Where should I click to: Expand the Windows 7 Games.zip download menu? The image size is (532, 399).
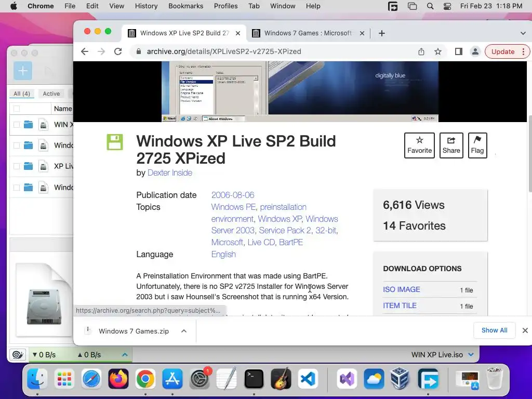(184, 331)
